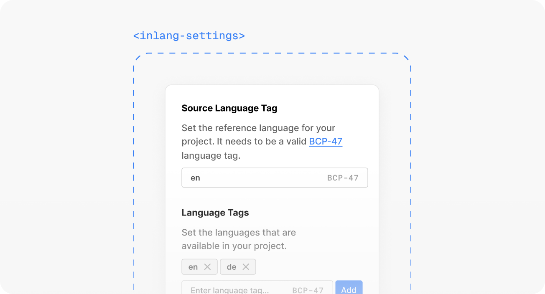Select the <inlang-settings> component title
Image resolution: width=545 pixels, height=294 pixels.
coord(188,35)
